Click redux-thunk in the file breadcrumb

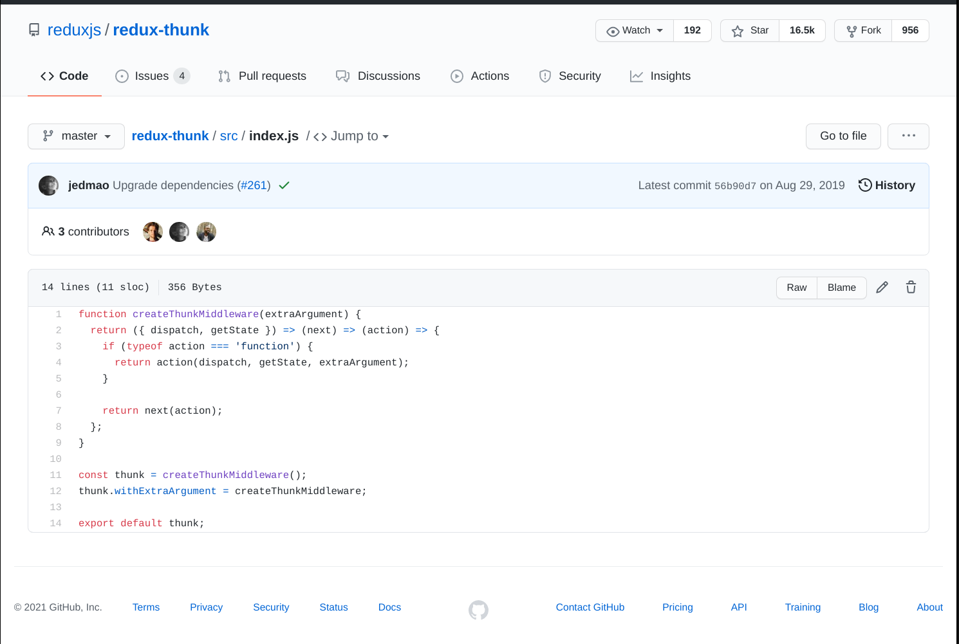click(170, 136)
